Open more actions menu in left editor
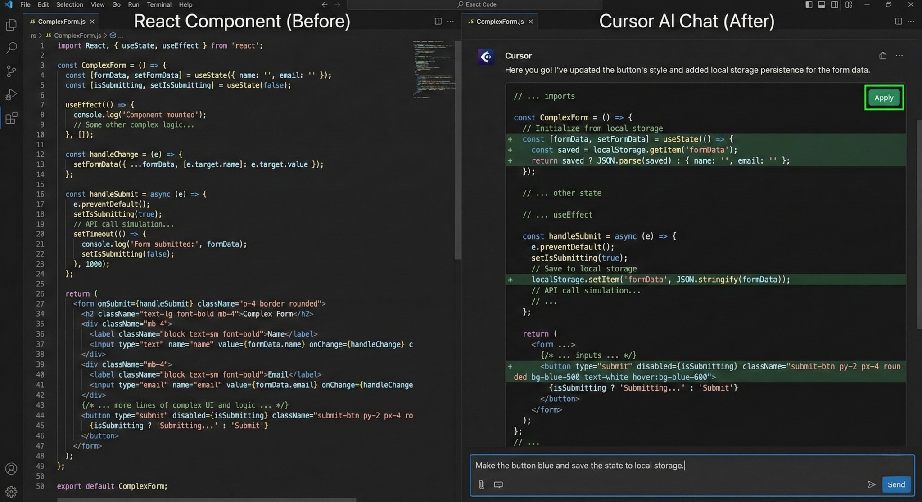 (450, 22)
